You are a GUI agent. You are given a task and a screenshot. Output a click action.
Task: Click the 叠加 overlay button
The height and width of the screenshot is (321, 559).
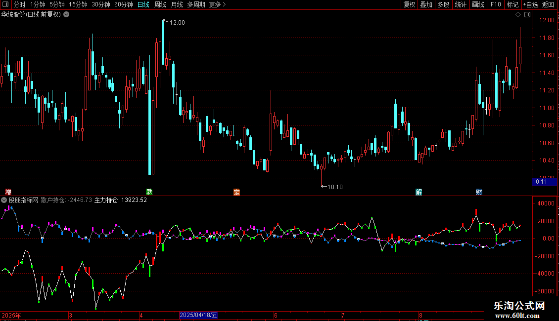[426, 4]
